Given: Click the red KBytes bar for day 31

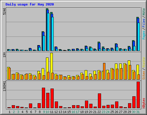Looking at the screenshot, I should (138, 95).
